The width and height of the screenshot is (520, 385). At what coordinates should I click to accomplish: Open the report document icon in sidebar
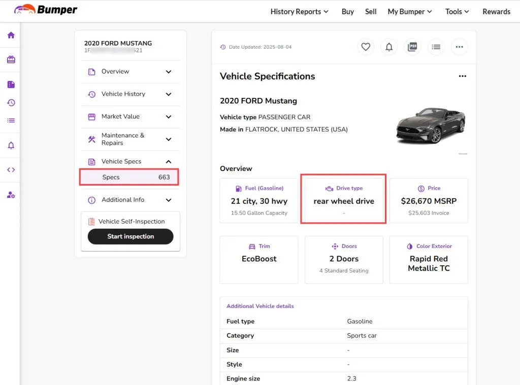point(11,85)
